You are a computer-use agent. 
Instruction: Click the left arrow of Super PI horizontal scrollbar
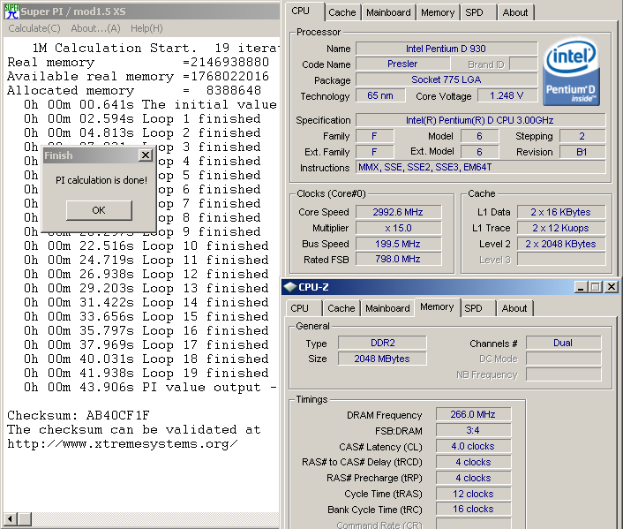pyautogui.click(x=10, y=519)
